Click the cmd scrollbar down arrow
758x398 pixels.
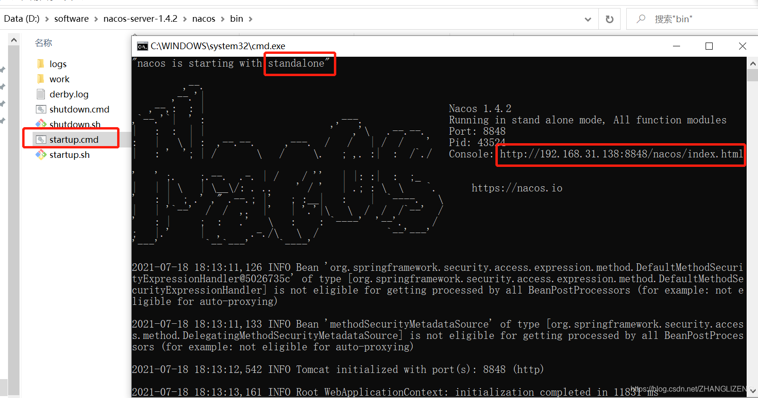752,391
